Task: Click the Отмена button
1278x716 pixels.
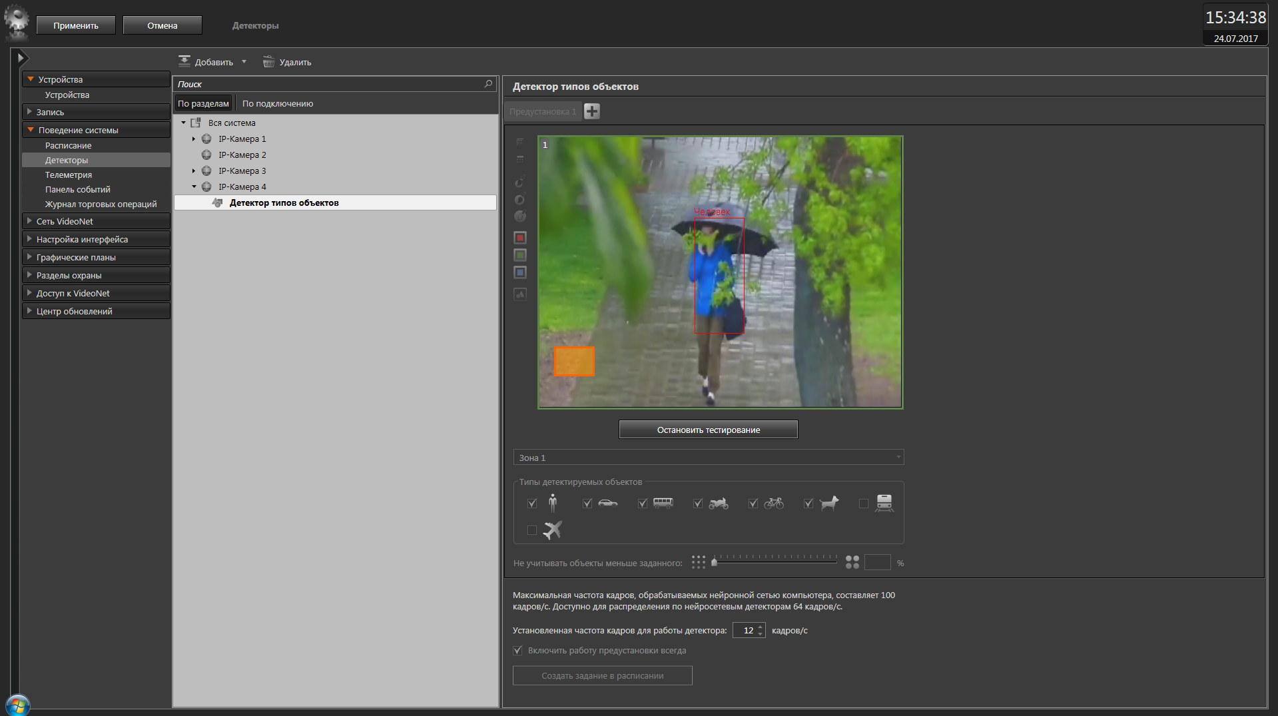Action: pos(162,25)
